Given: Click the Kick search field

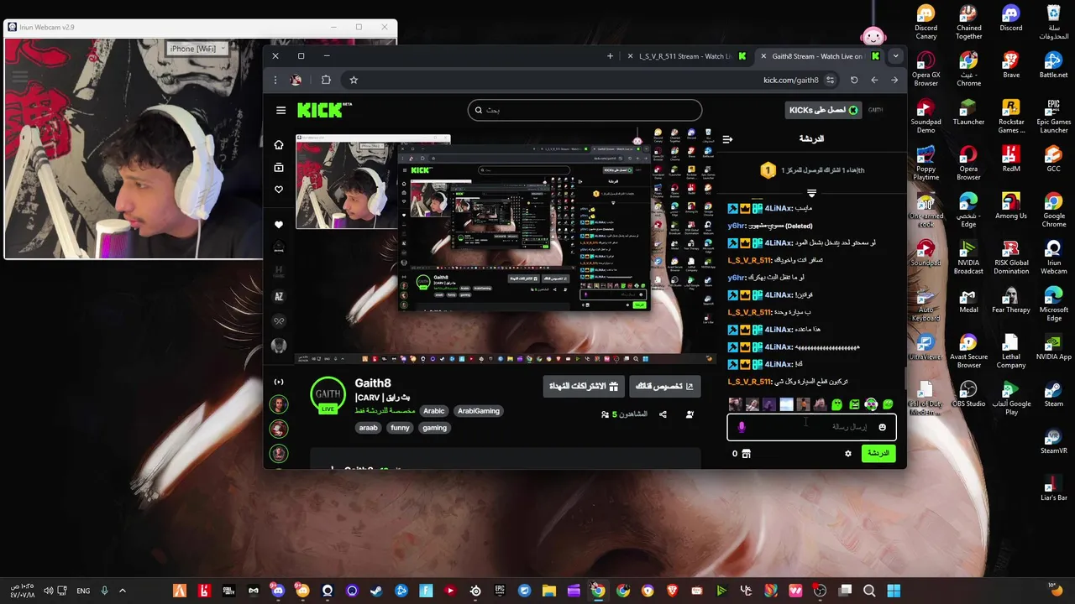Looking at the screenshot, I should pos(585,110).
